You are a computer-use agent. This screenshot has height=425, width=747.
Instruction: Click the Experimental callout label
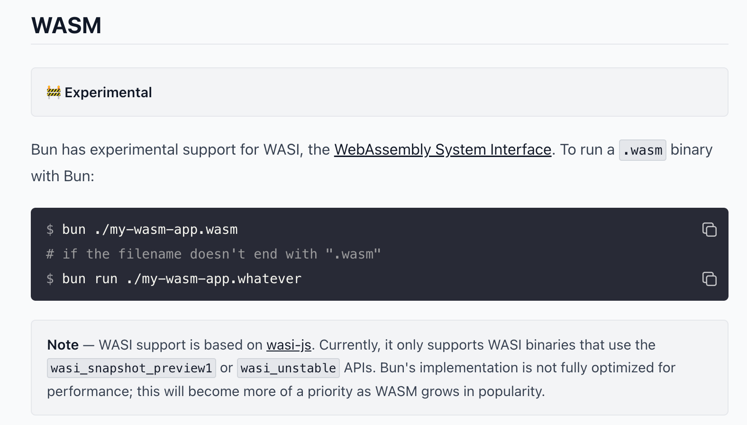click(x=108, y=92)
